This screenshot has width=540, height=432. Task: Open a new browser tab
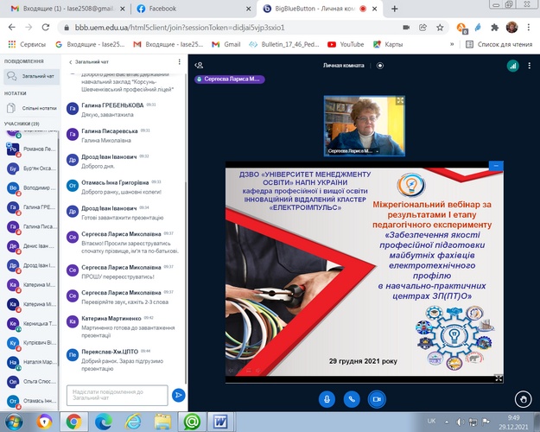[x=395, y=9]
